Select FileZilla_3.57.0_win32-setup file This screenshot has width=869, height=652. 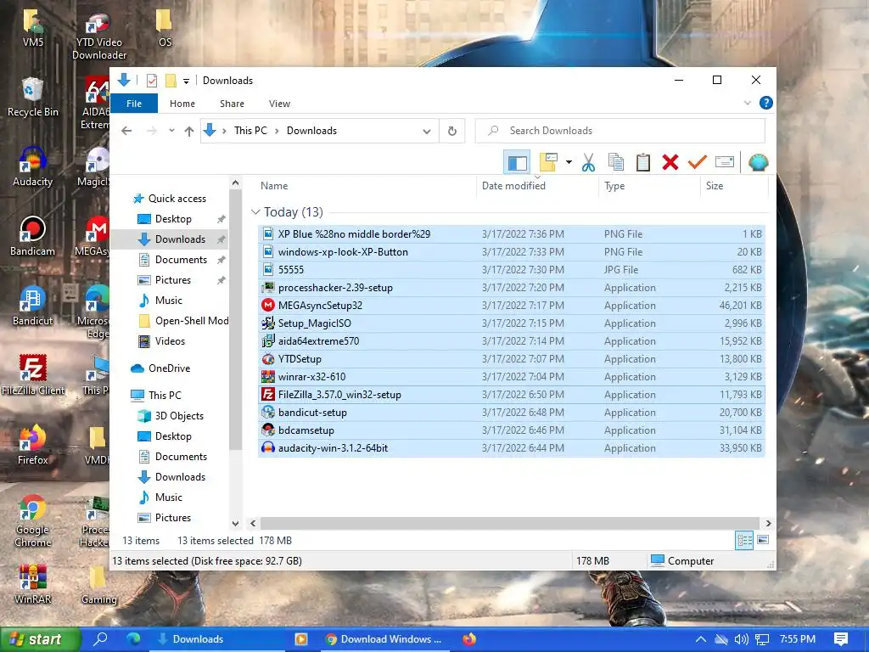pyautogui.click(x=512, y=394)
